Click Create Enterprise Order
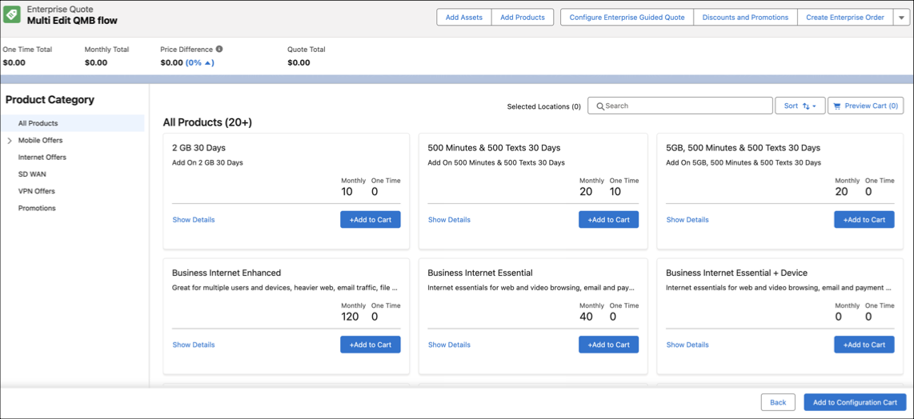This screenshot has height=419, width=914. pyautogui.click(x=844, y=18)
